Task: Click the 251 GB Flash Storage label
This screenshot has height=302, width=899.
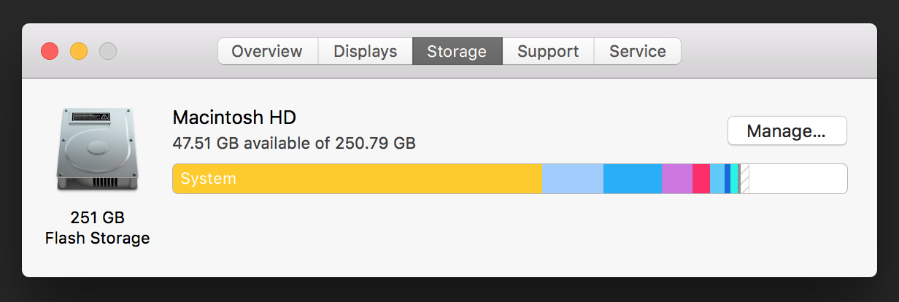Action: [x=97, y=228]
